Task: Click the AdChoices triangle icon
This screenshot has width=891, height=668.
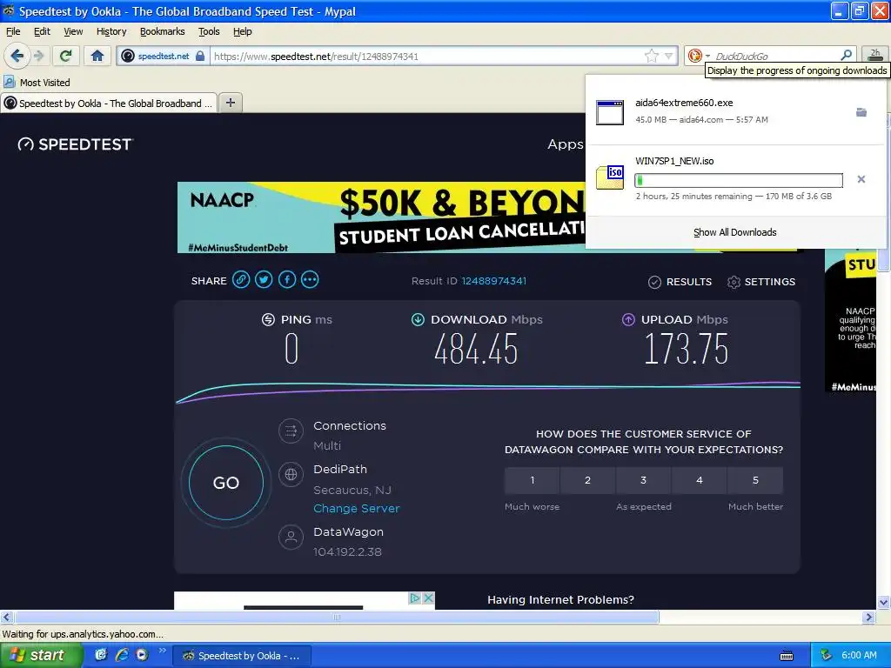Action: 415,598
